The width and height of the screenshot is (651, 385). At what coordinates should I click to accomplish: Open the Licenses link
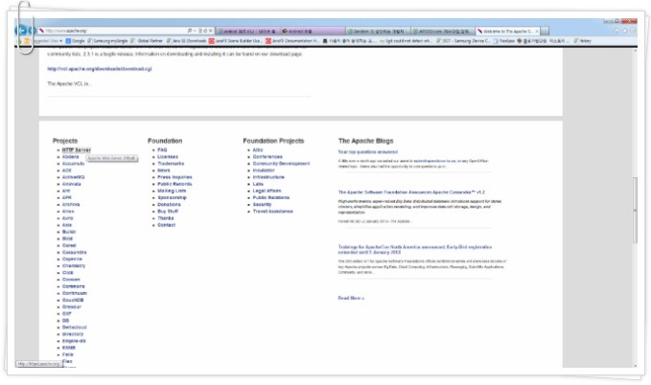pyautogui.click(x=168, y=157)
